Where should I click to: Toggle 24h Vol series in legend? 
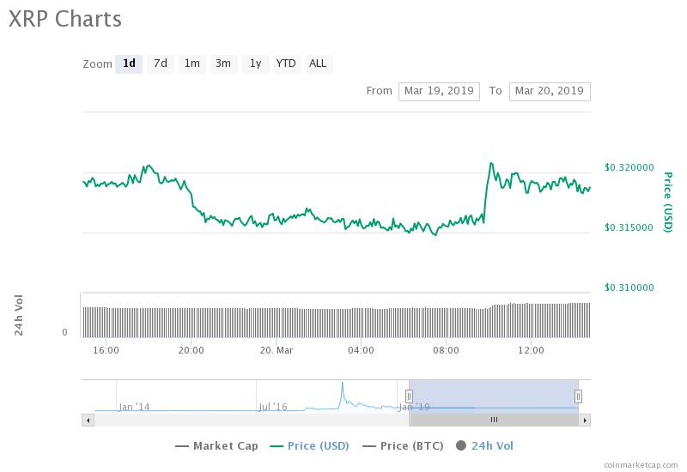[484, 446]
